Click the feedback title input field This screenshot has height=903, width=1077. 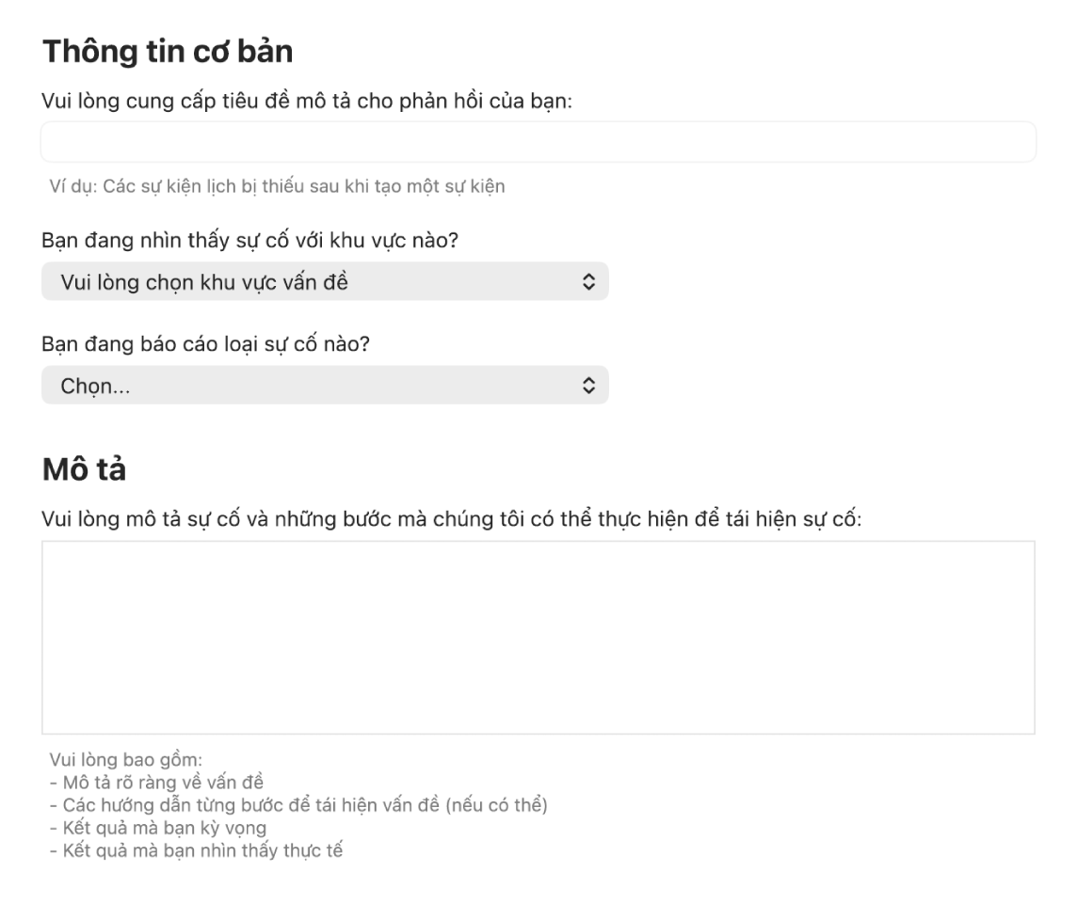[x=538, y=142]
